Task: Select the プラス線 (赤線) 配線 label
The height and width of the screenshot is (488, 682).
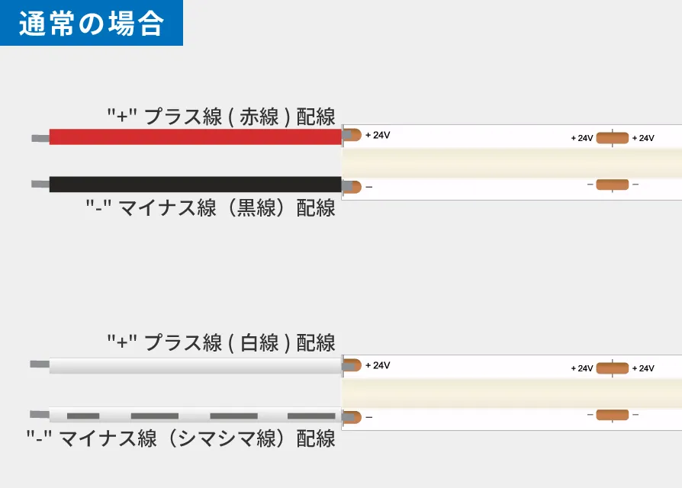Action: (221, 117)
